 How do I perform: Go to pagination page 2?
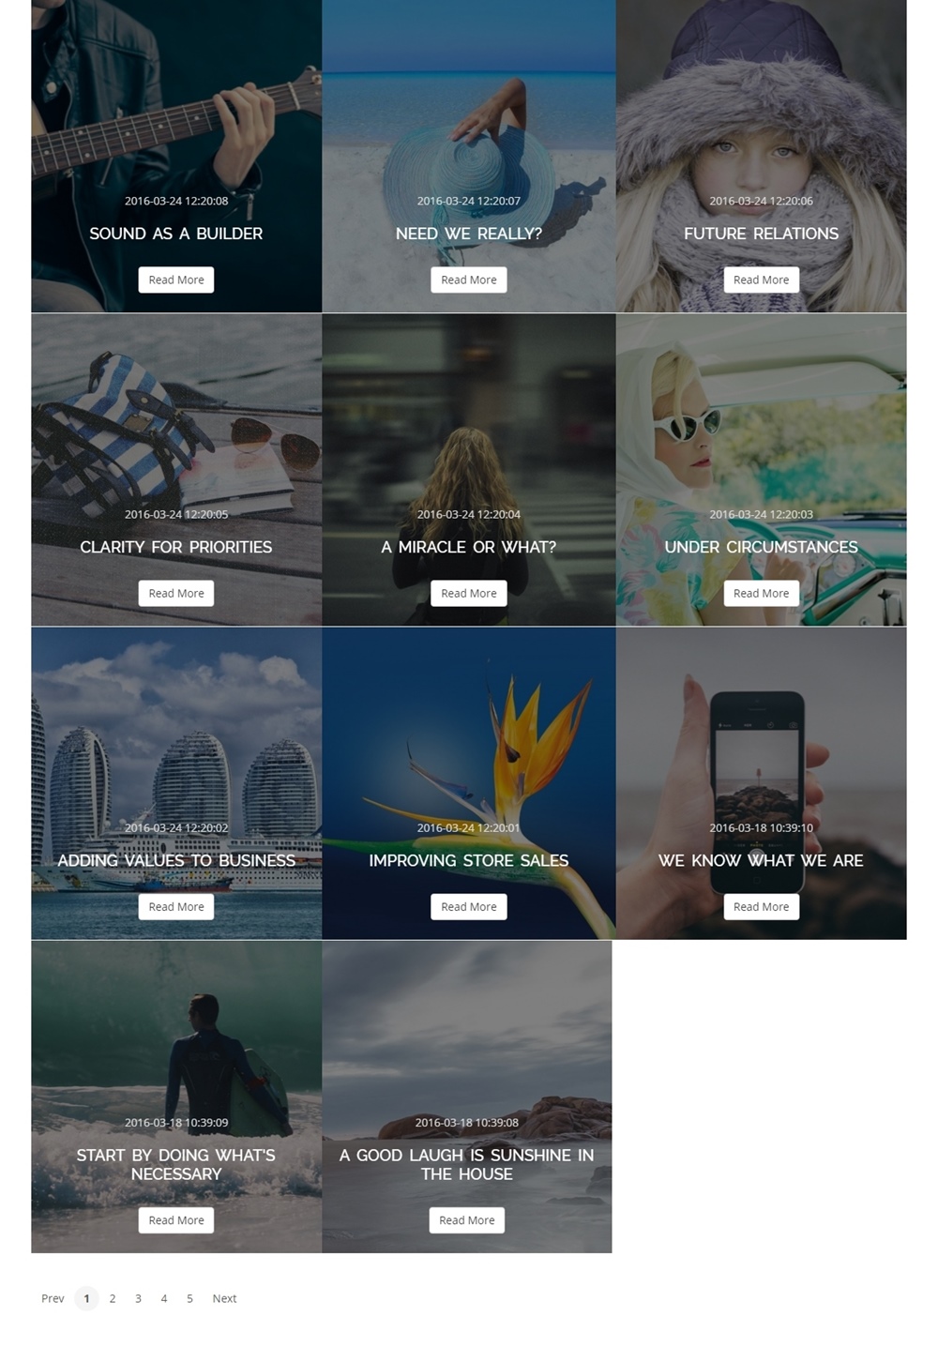click(x=113, y=1298)
